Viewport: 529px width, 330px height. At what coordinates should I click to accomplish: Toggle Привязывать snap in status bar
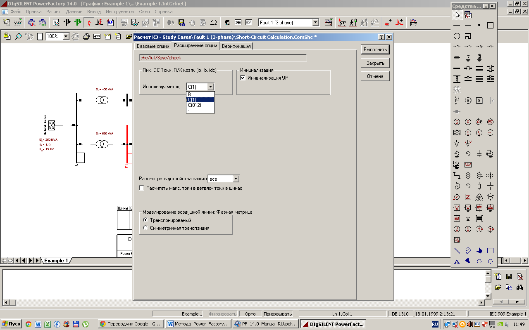click(278, 314)
